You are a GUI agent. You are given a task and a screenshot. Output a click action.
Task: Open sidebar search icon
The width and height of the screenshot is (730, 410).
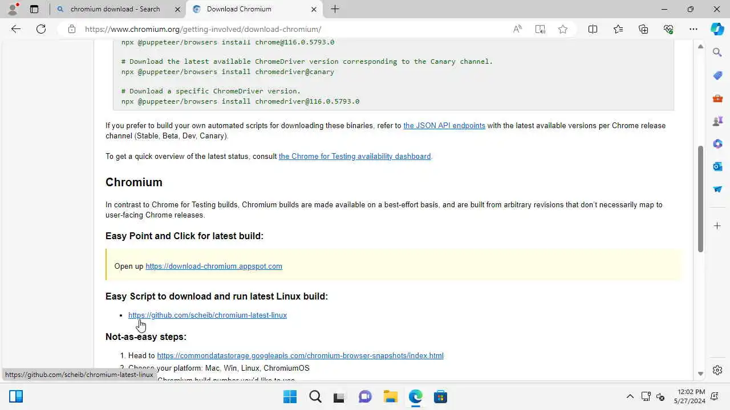pyautogui.click(x=717, y=52)
